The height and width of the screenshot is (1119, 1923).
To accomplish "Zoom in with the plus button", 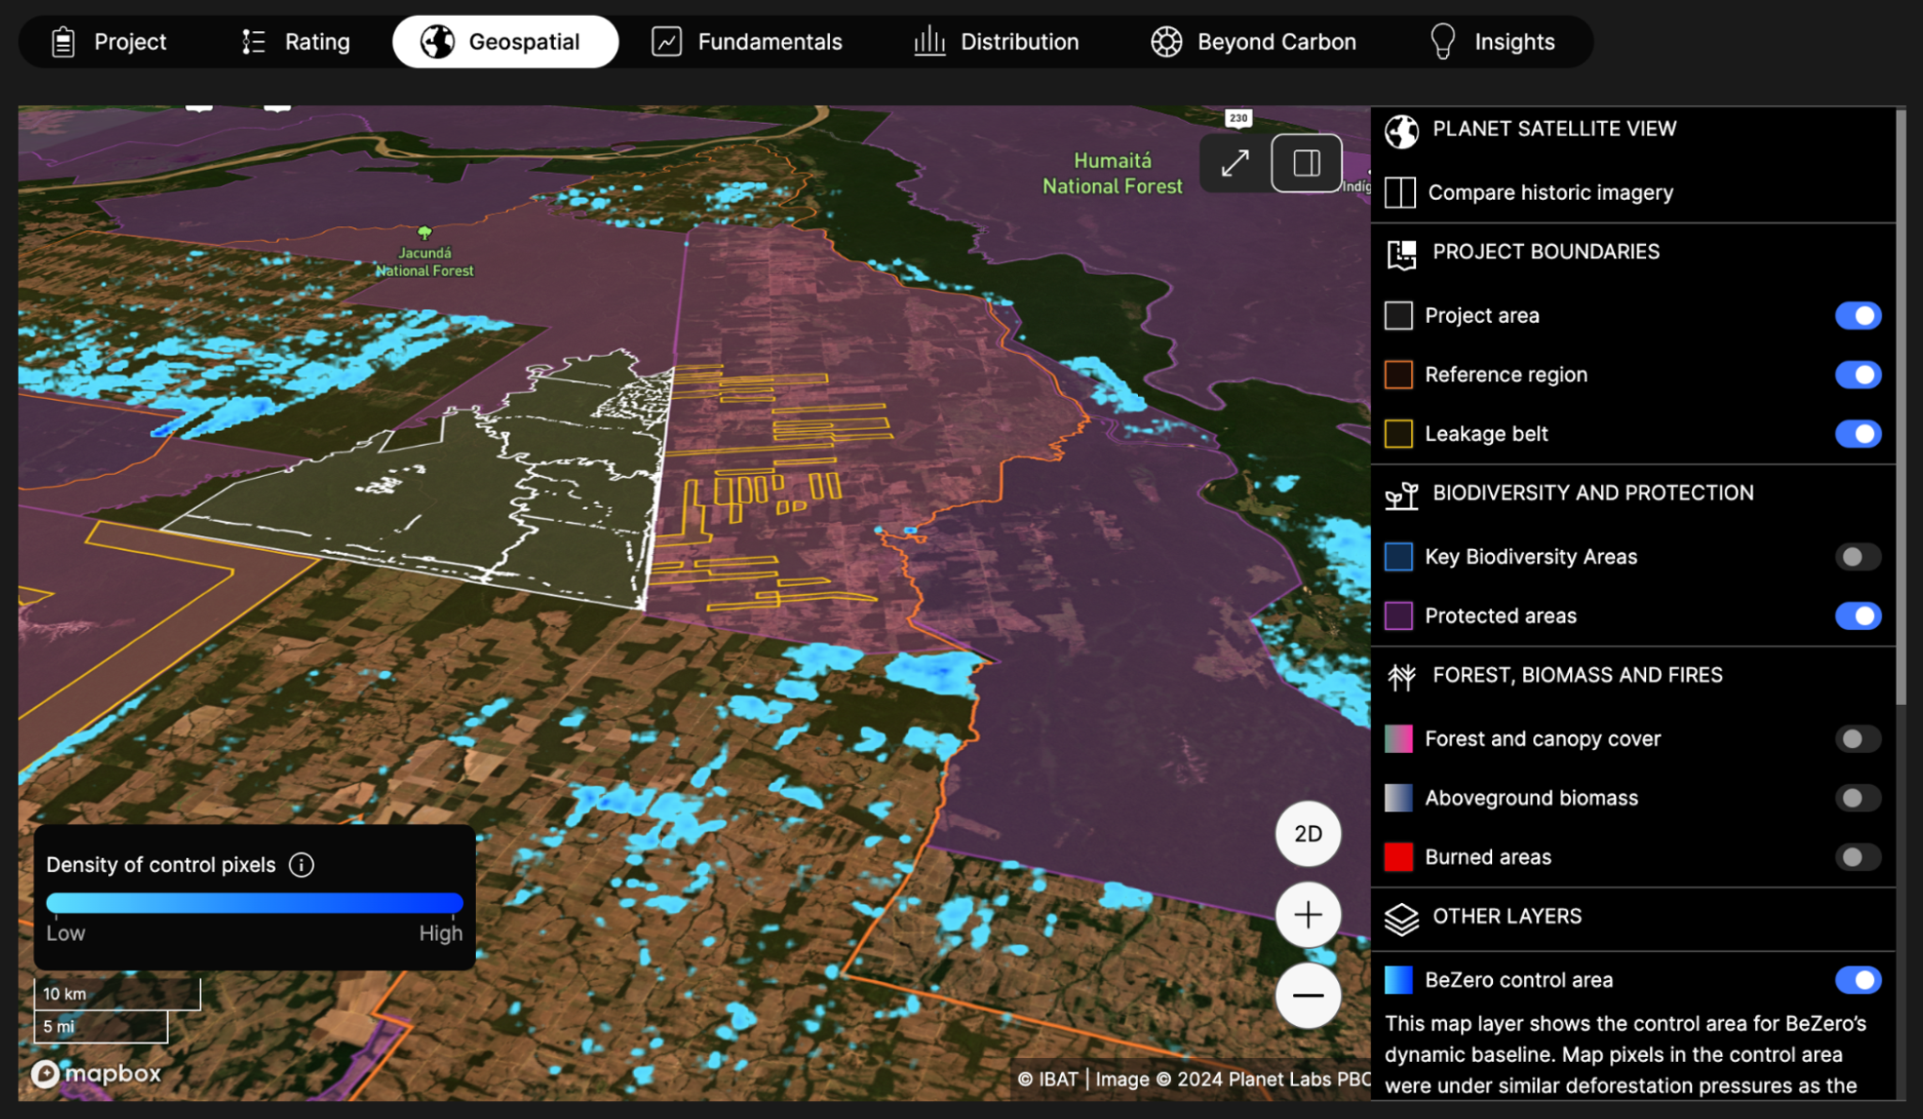I will [x=1307, y=914].
